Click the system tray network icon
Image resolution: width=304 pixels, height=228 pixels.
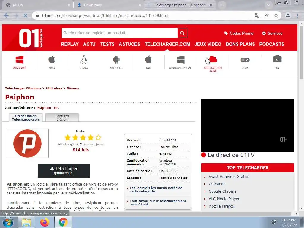click(x=274, y=222)
